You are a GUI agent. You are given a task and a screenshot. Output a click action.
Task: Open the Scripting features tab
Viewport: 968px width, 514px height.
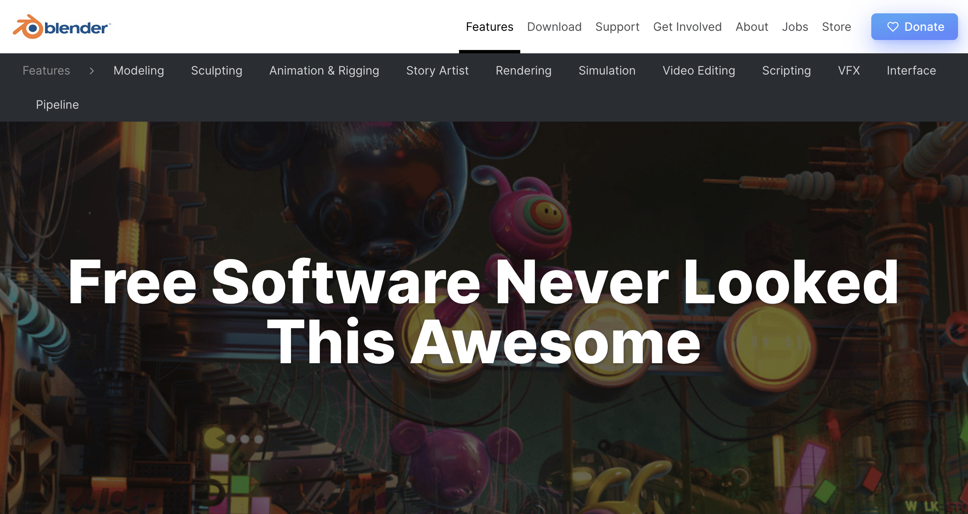pos(786,70)
